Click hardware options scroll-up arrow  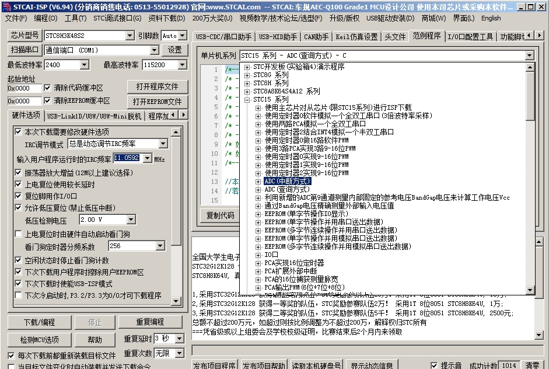[176, 132]
